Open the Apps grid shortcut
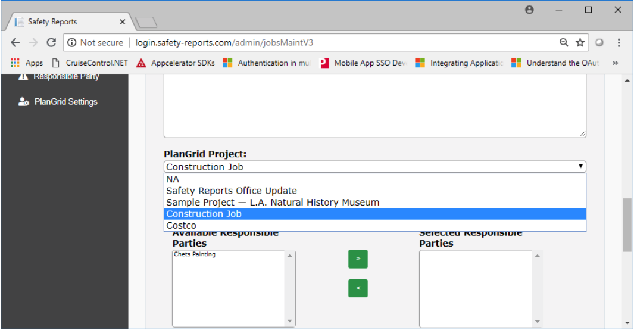The height and width of the screenshot is (330, 634). click(x=27, y=63)
